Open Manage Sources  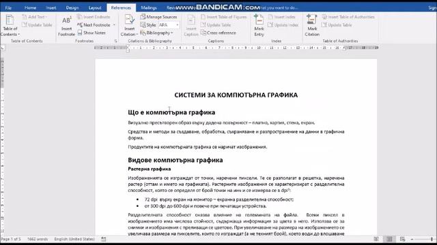pyautogui.click(x=158, y=17)
